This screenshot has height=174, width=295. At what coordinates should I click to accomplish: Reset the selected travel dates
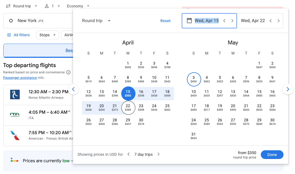165,20
